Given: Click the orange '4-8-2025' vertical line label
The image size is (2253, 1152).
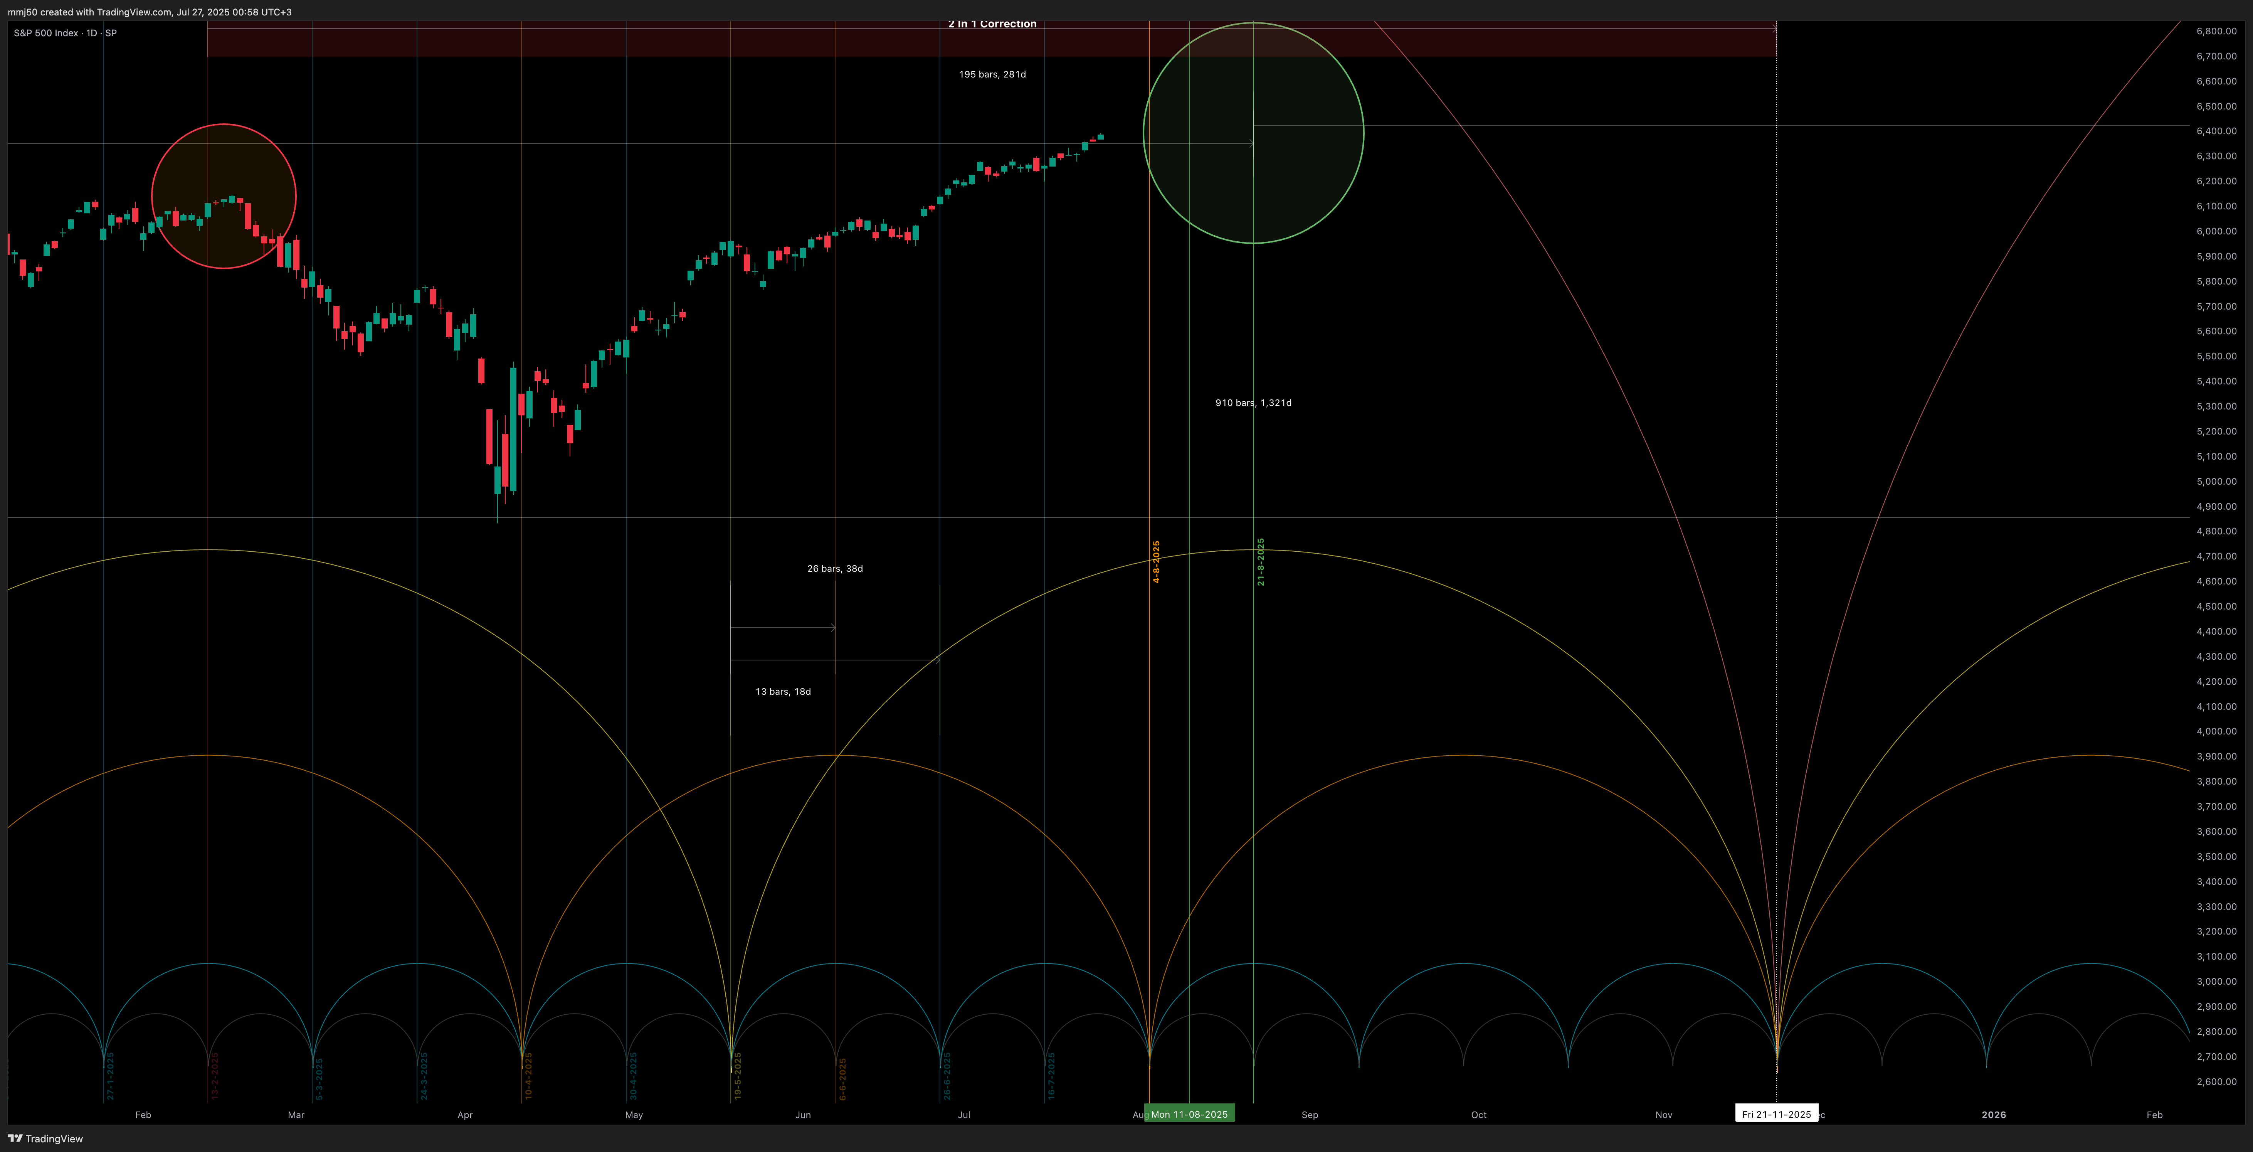Looking at the screenshot, I should (x=1155, y=562).
